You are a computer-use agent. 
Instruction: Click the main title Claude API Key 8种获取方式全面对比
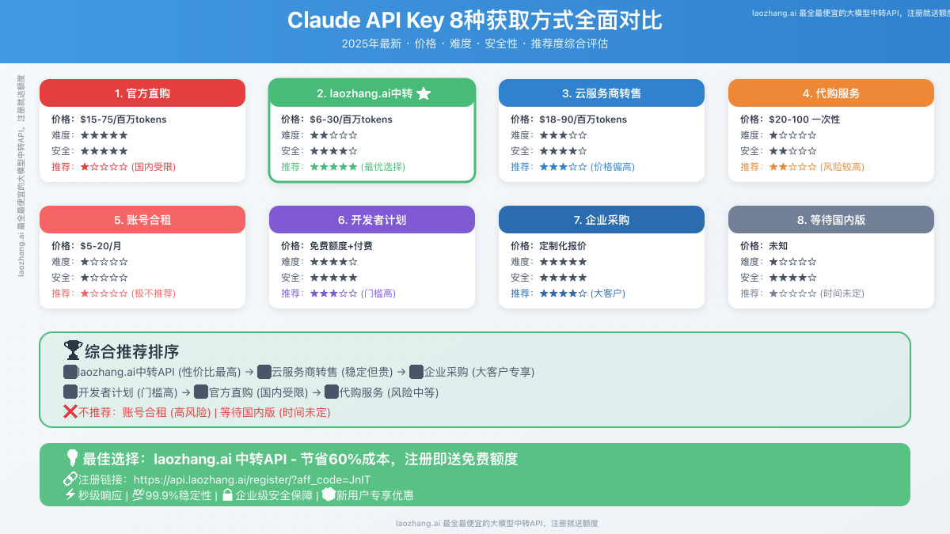coord(475,20)
